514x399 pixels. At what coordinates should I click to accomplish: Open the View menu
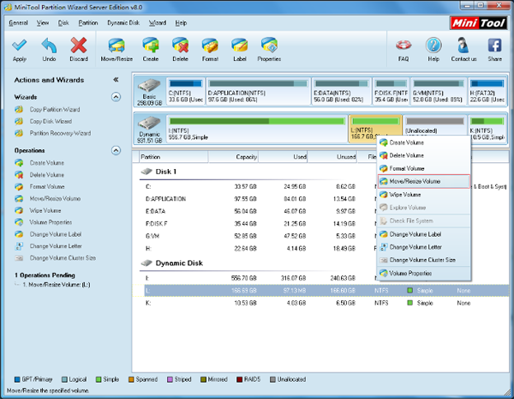coord(43,23)
